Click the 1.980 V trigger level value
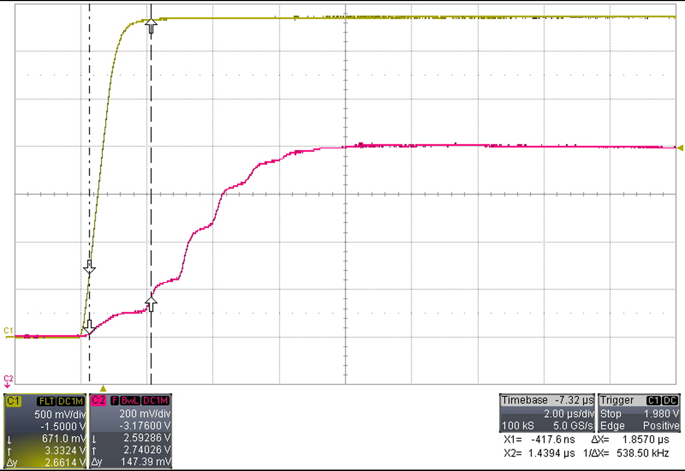The width and height of the screenshot is (685, 471). [x=661, y=413]
